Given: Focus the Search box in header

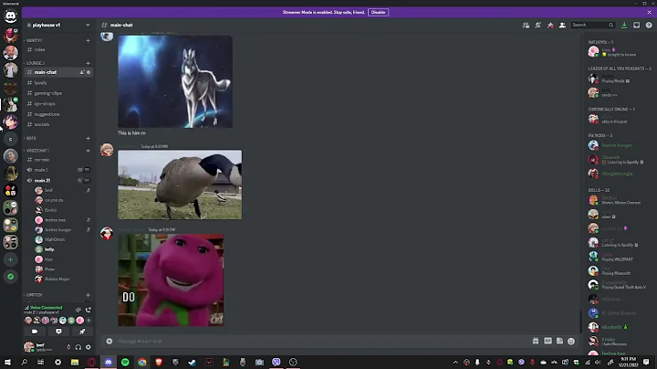Looking at the screenshot, I should tap(593, 26).
